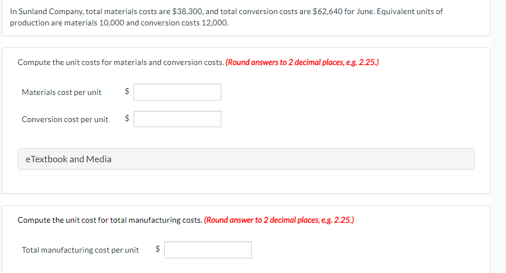Click the red rounding hint for total manufacturing

pyautogui.click(x=279, y=220)
